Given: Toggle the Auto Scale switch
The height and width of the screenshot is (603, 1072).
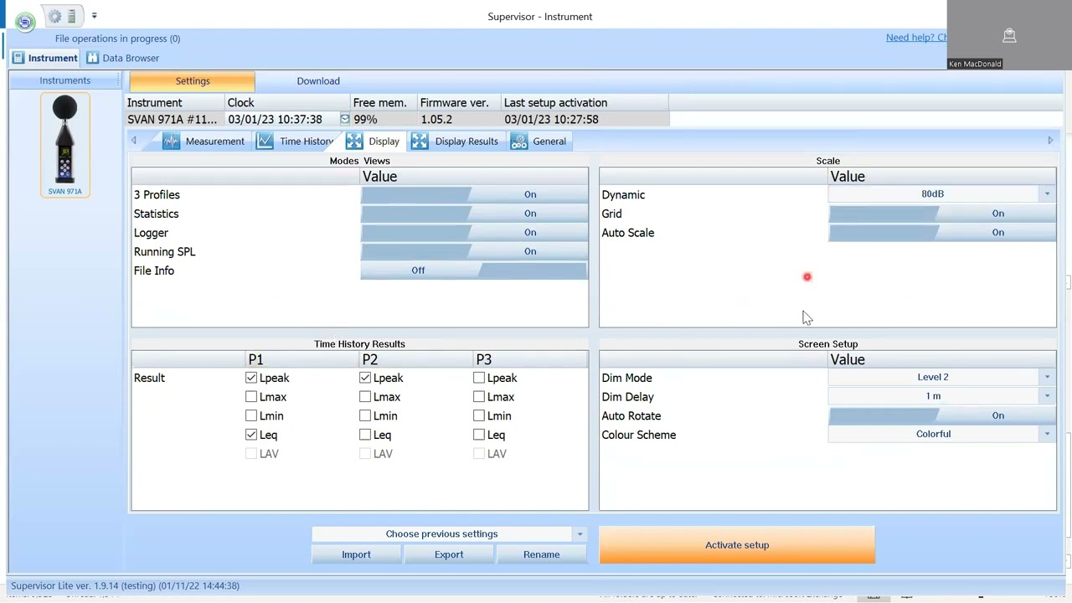Looking at the screenshot, I should point(942,233).
